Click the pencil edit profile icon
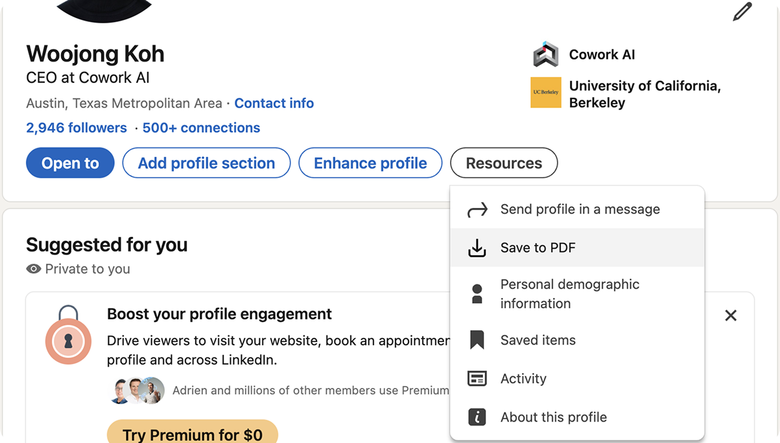This screenshot has width=780, height=443. [x=742, y=12]
